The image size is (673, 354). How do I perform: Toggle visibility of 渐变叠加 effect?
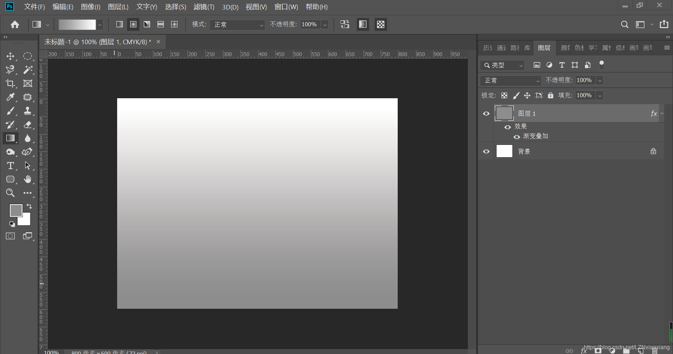[x=517, y=137]
